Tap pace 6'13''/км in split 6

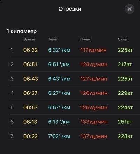pyautogui.click(x=59, y=122)
